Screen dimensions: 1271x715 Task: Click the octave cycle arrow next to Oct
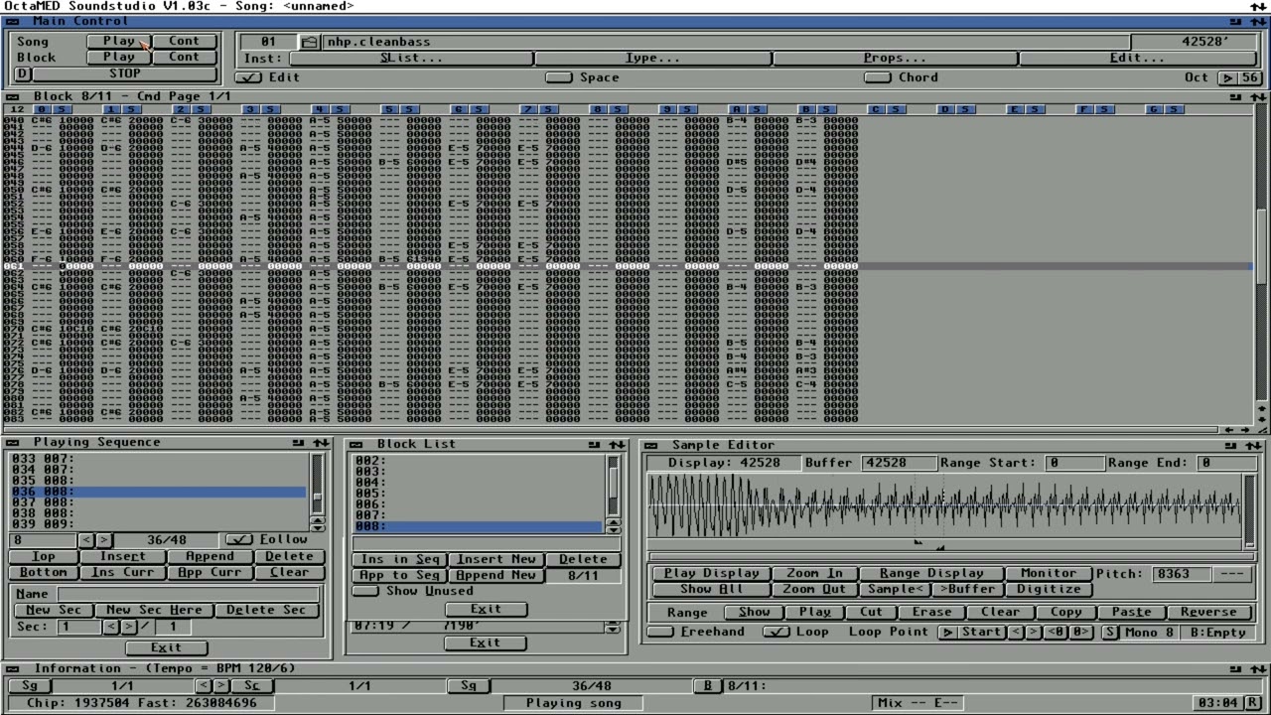coord(1227,77)
